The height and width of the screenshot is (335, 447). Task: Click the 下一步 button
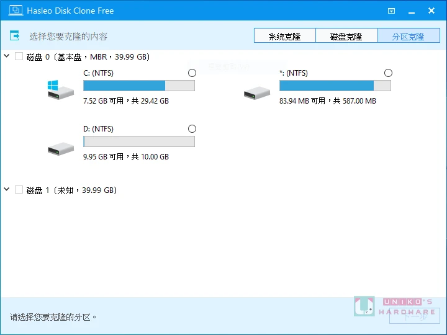pos(415,316)
